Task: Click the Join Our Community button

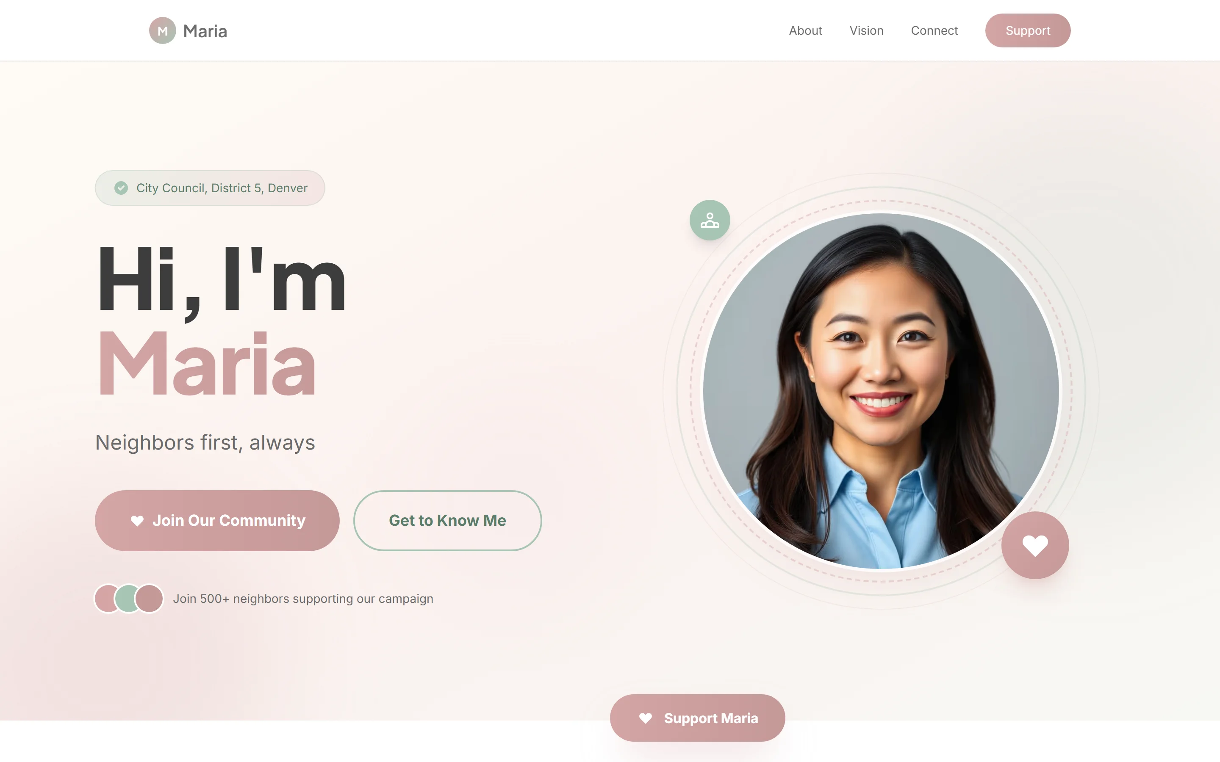Action: [x=217, y=521]
